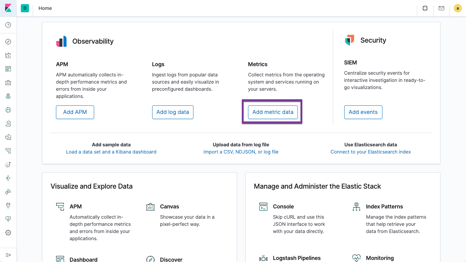The height and width of the screenshot is (262, 466).
Task: Open Graph from the sidebar nodes icon
Action: pyautogui.click(x=8, y=178)
